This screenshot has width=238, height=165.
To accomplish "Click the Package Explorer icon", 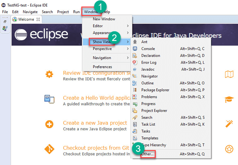I will 135,90.
